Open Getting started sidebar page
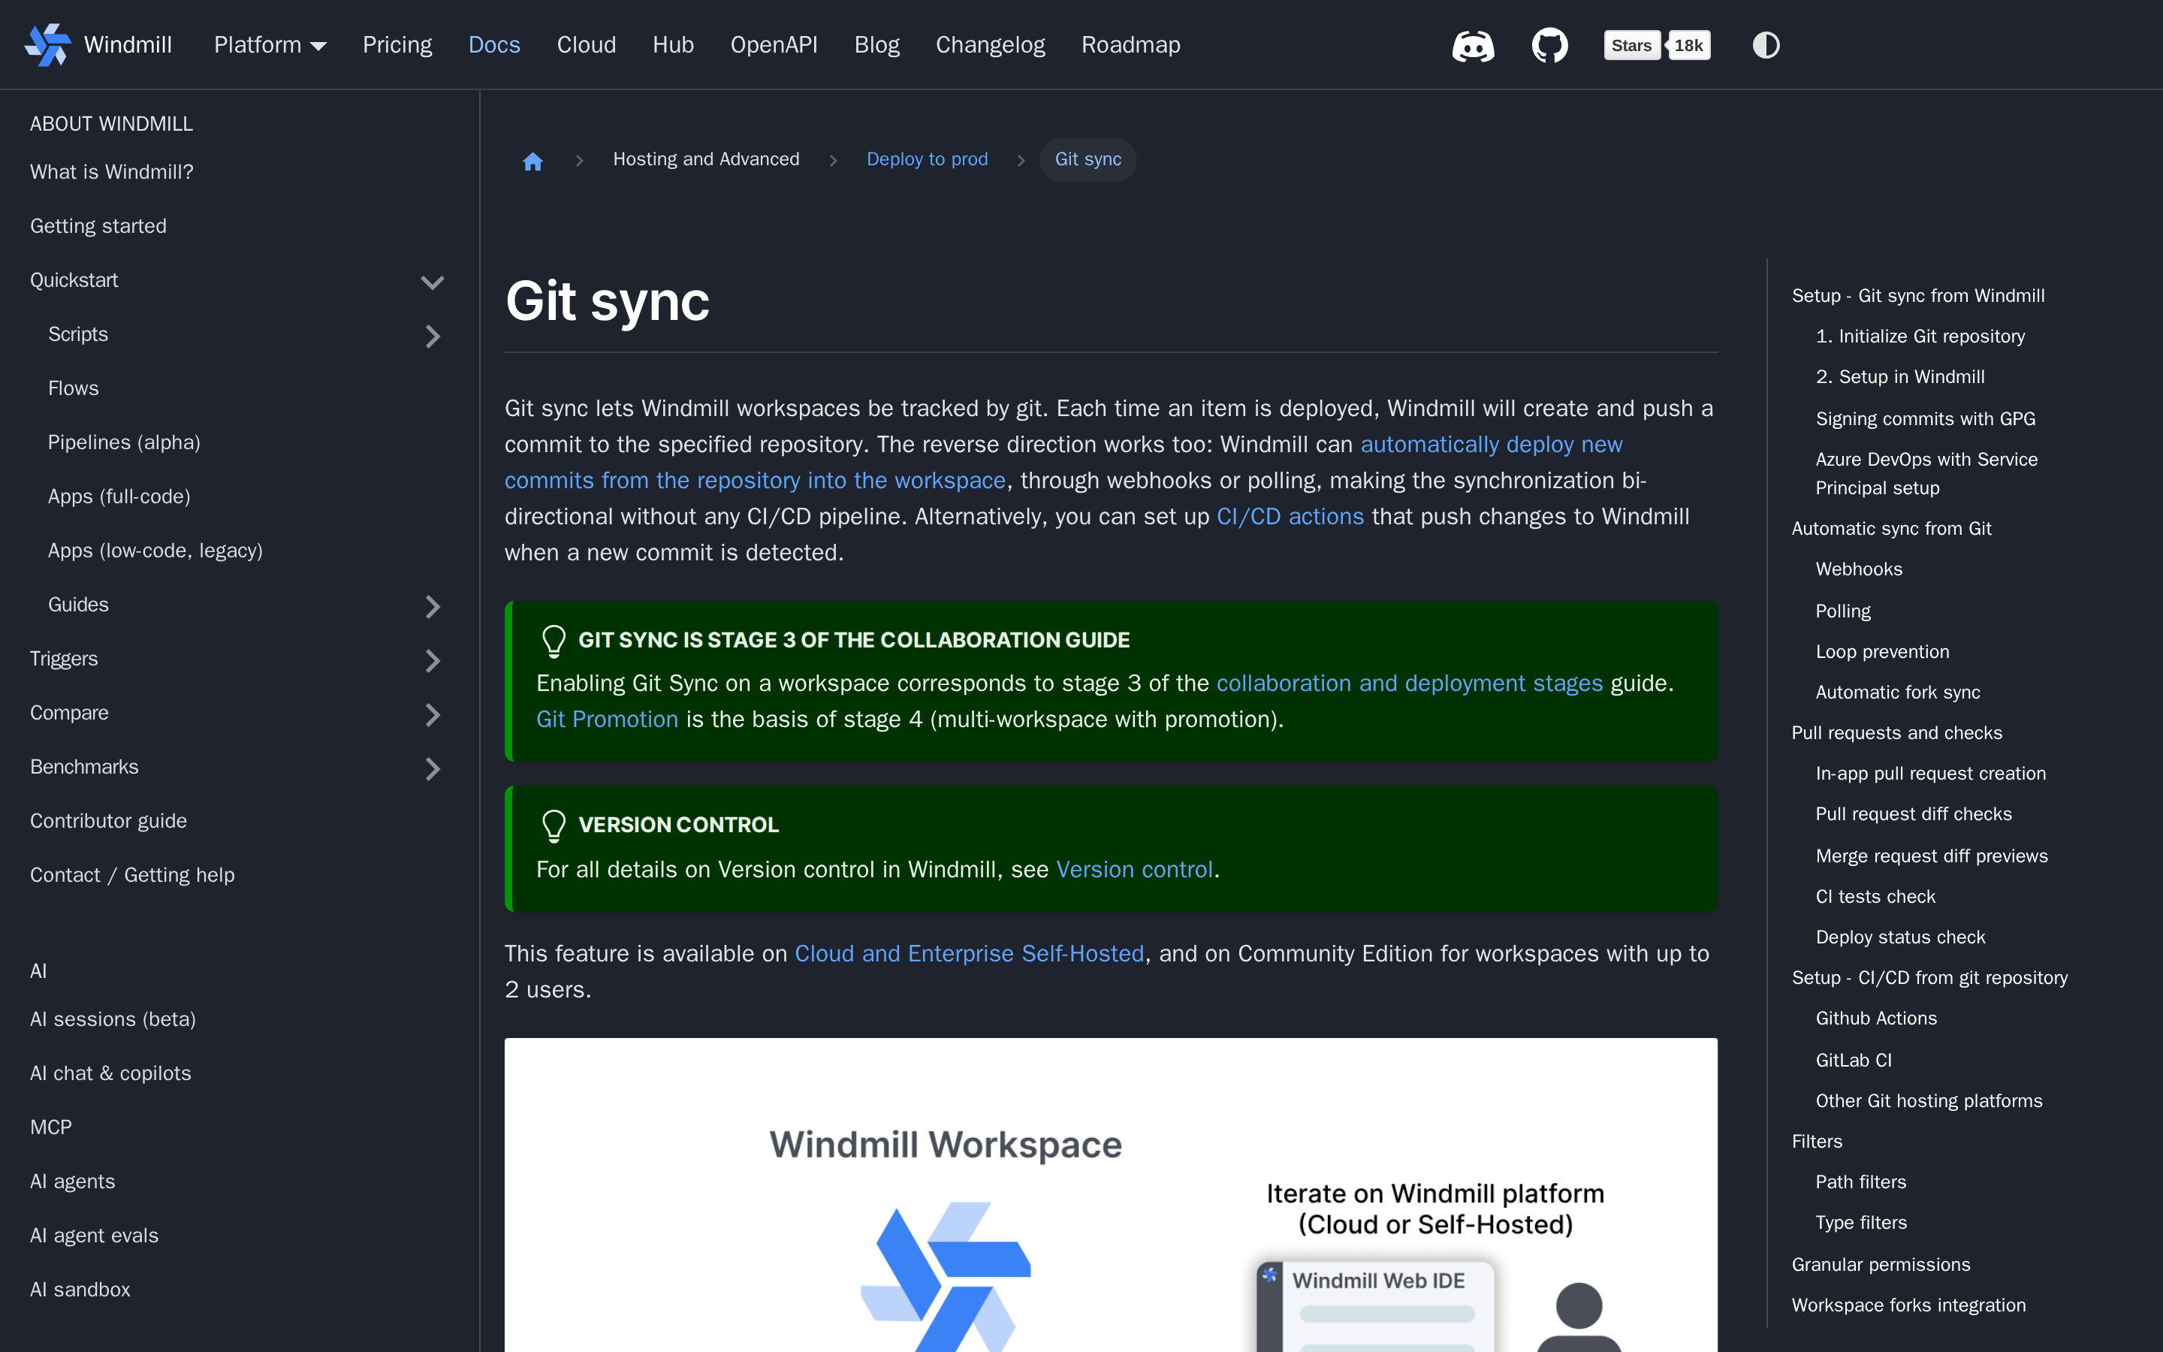 click(x=98, y=226)
